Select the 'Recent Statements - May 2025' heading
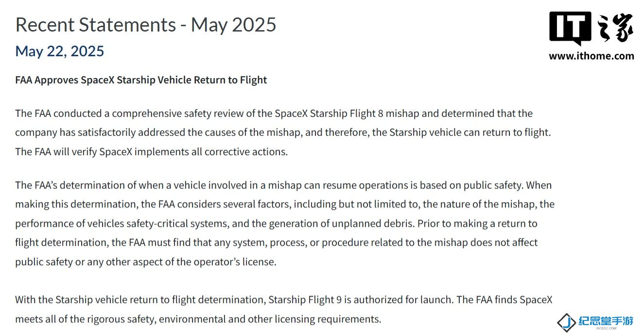This screenshot has height=335, width=644. coord(146,24)
